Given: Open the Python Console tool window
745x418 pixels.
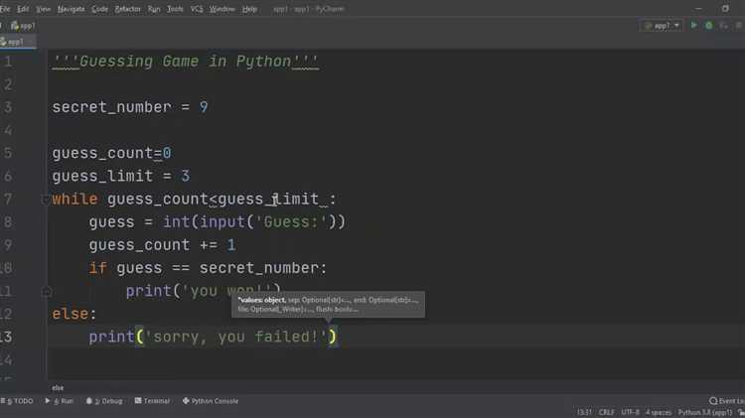Looking at the screenshot, I should point(211,401).
